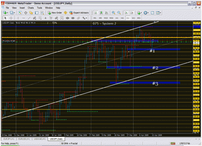Expand the Templates dropdown arrow
Image resolution: width=202 pixels, height=146 pixels.
tap(160, 13)
